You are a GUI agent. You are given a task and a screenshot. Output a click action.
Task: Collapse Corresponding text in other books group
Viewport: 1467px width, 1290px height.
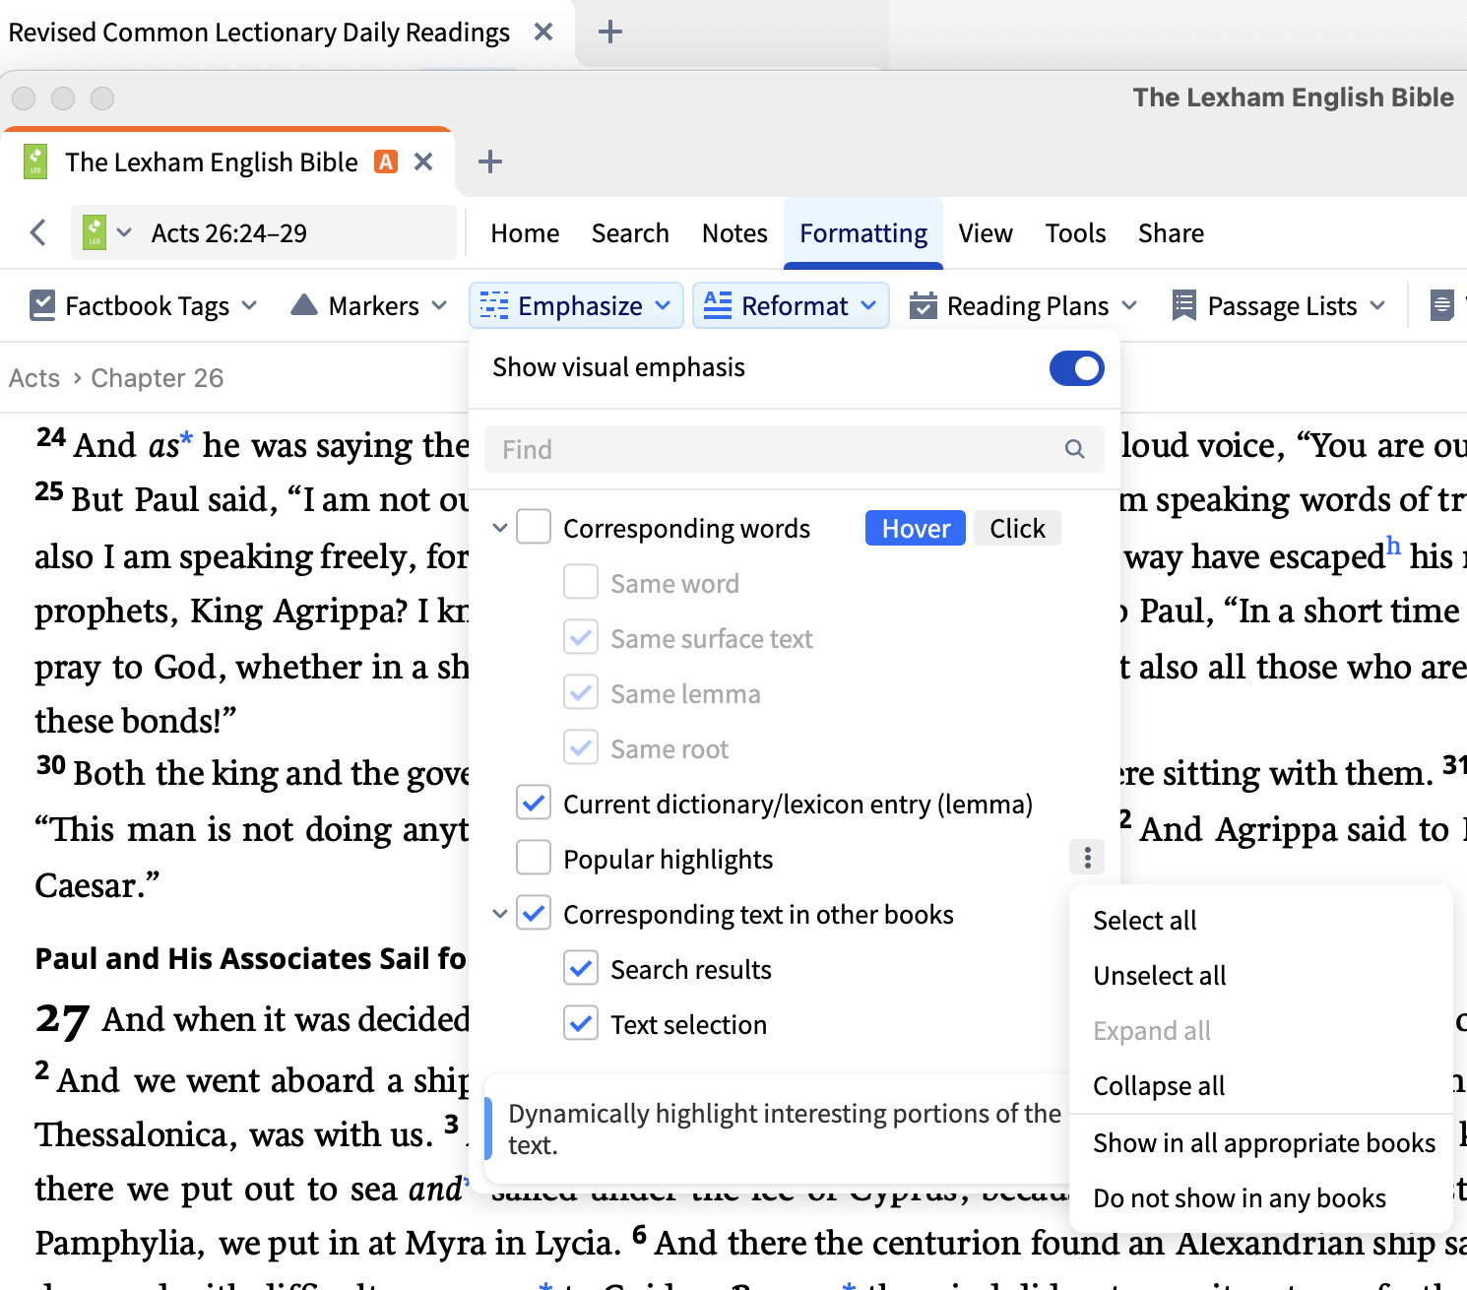[500, 914]
